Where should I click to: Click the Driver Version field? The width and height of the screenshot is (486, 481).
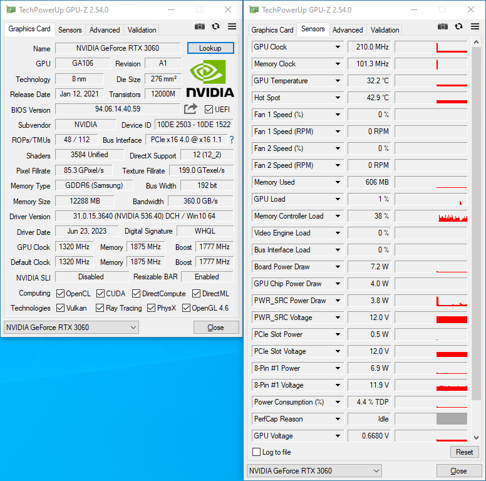click(x=145, y=216)
